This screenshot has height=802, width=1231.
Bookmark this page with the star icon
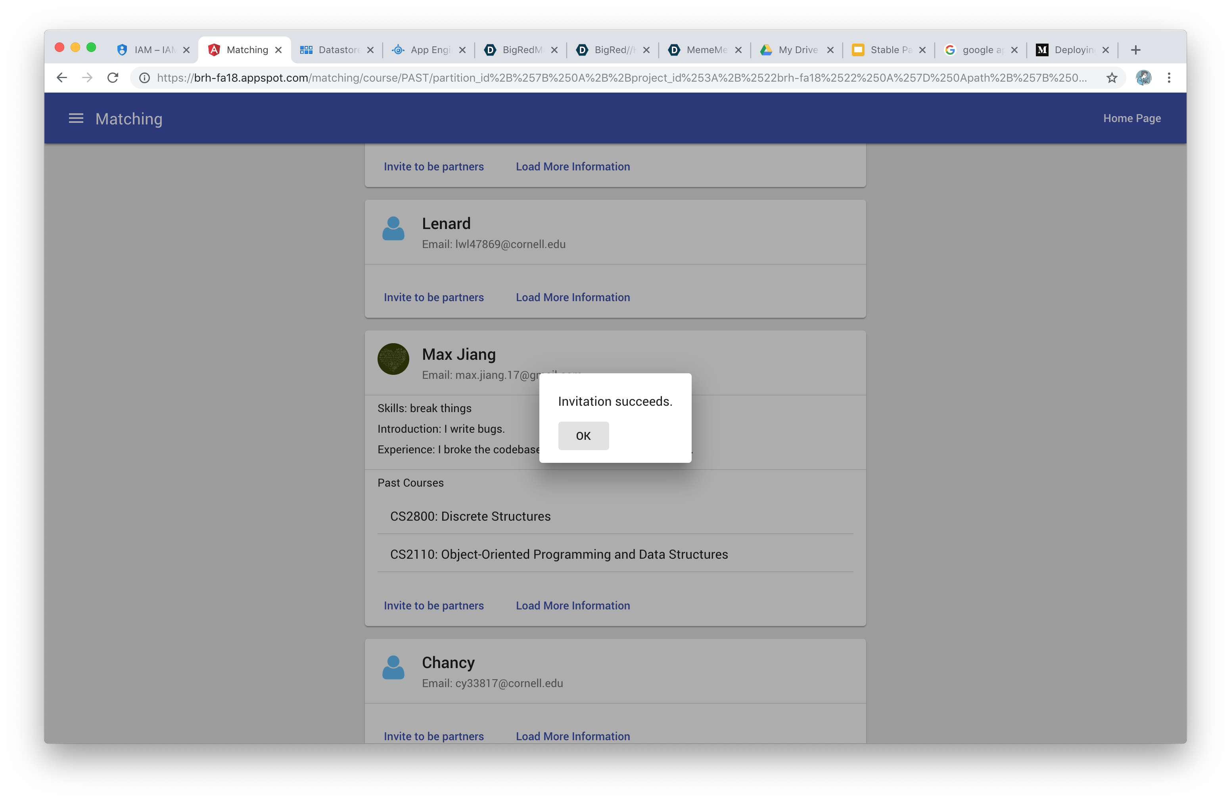pos(1112,78)
